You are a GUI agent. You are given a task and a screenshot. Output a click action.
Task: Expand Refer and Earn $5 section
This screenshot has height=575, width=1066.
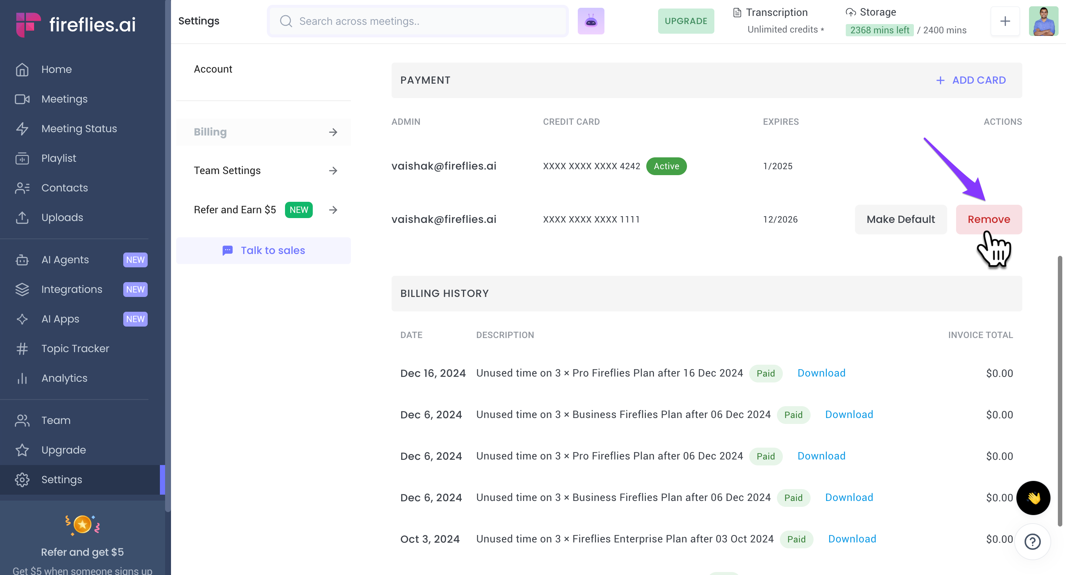tap(333, 210)
